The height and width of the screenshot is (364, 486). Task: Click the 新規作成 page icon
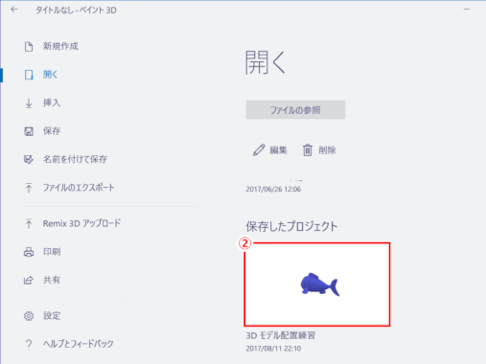29,47
